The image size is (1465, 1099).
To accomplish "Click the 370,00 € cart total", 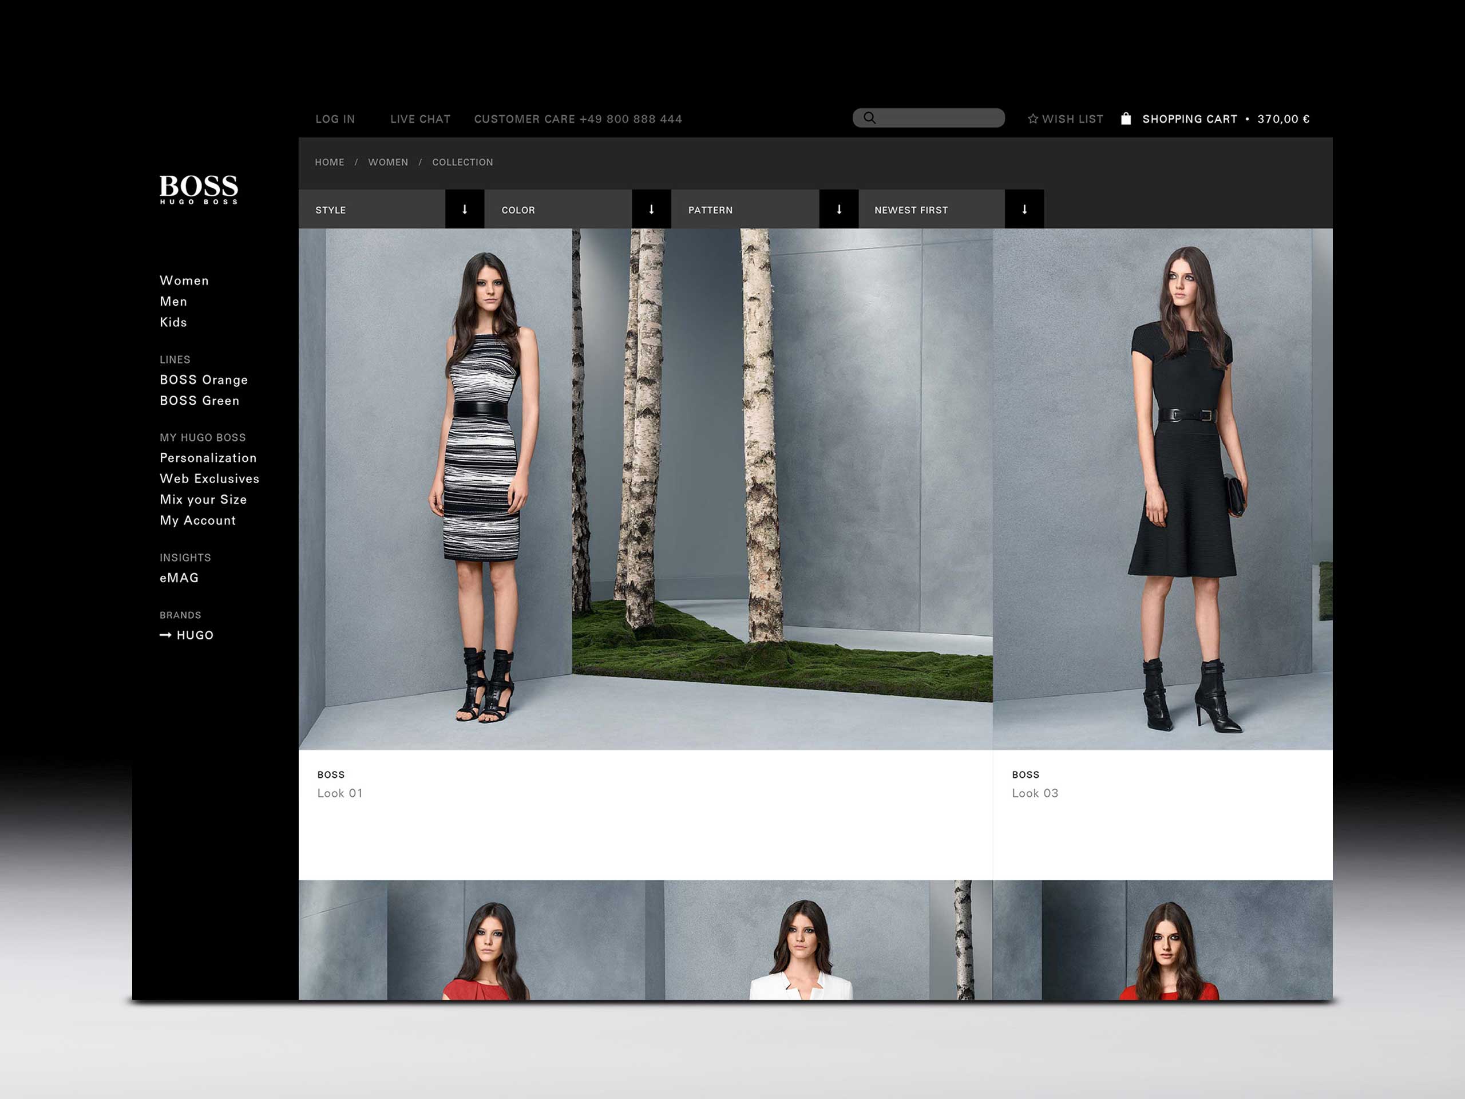I will 1284,119.
